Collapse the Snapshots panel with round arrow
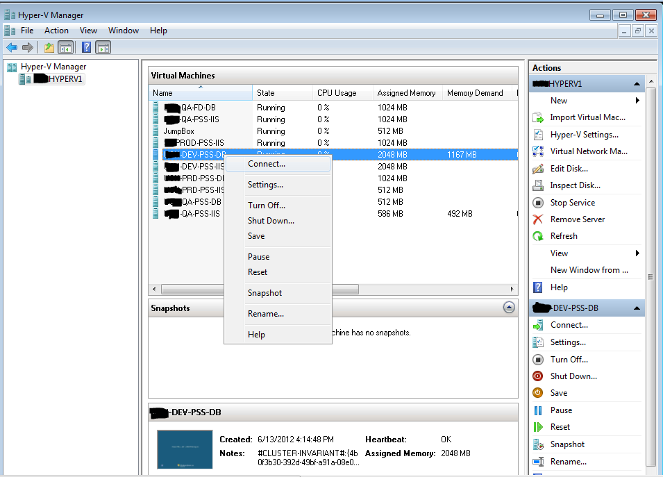 [509, 308]
